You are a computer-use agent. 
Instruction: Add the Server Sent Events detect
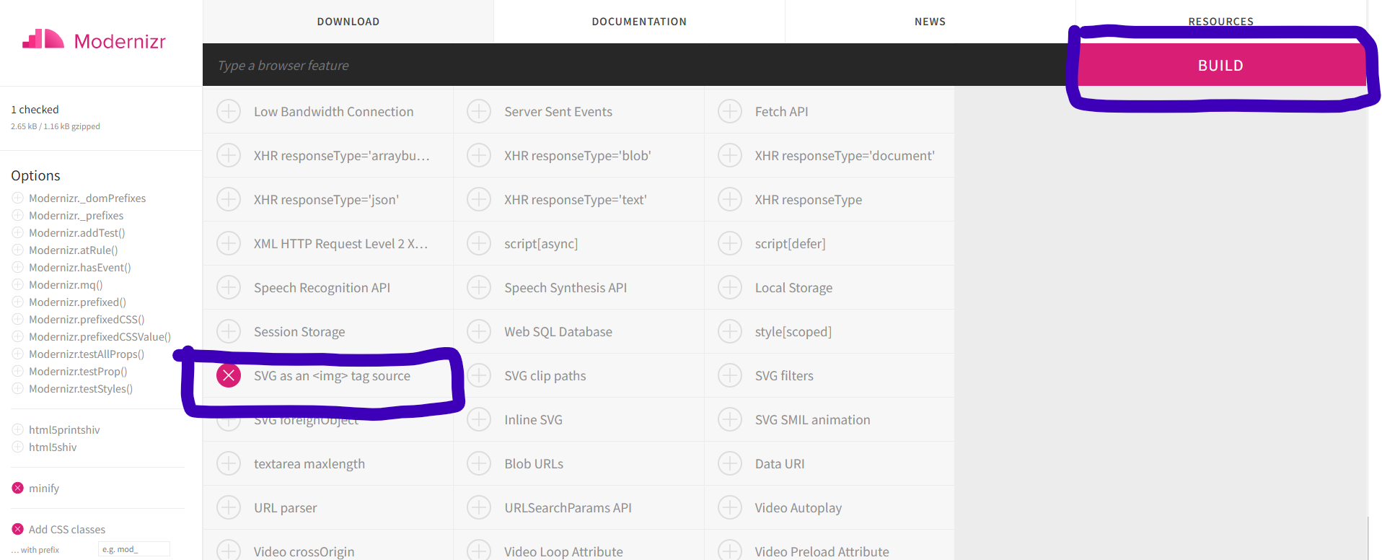[479, 112]
